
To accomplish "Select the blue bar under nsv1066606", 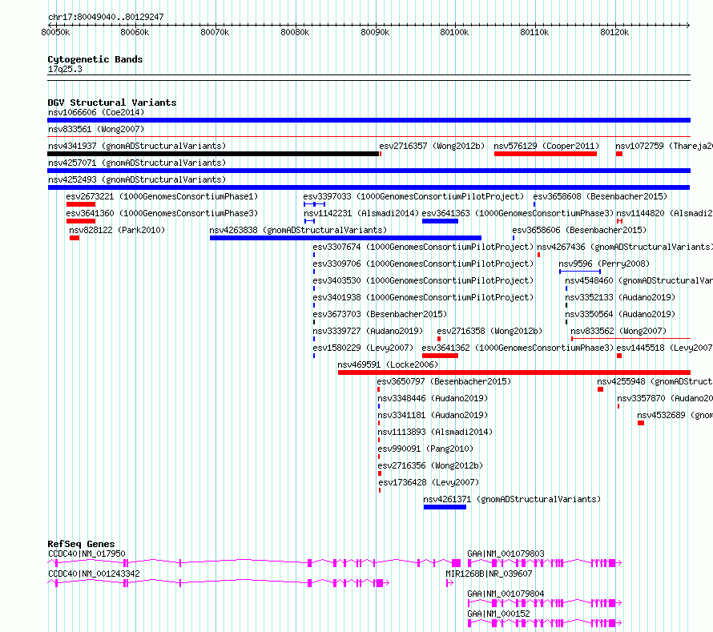I will click(x=369, y=120).
